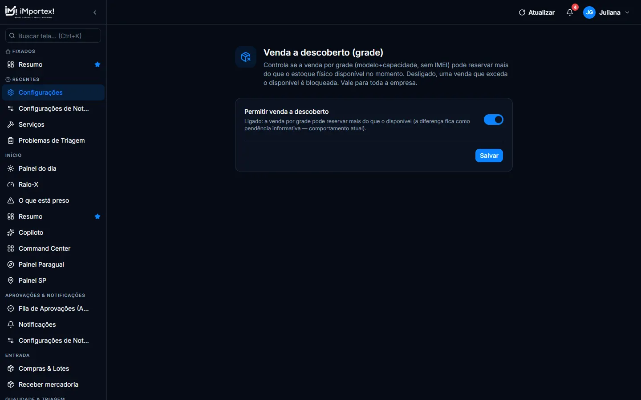
Task: Click the Painel Paraguai compass icon
Action: (11, 264)
